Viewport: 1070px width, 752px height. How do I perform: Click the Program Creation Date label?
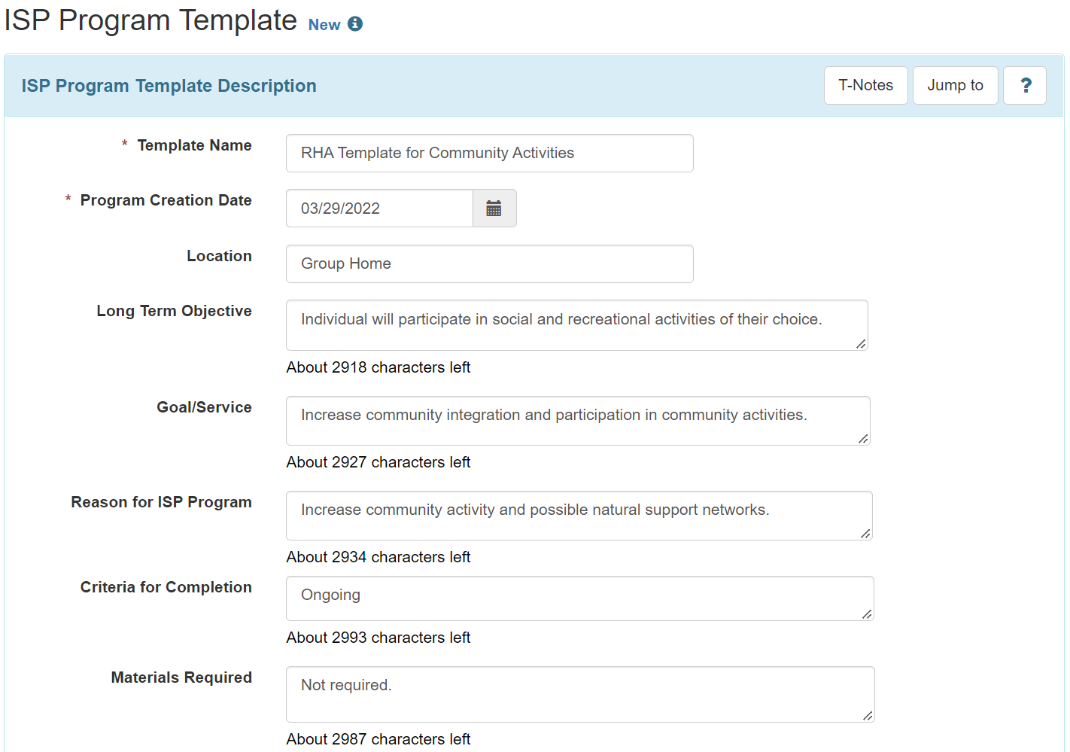tap(166, 200)
